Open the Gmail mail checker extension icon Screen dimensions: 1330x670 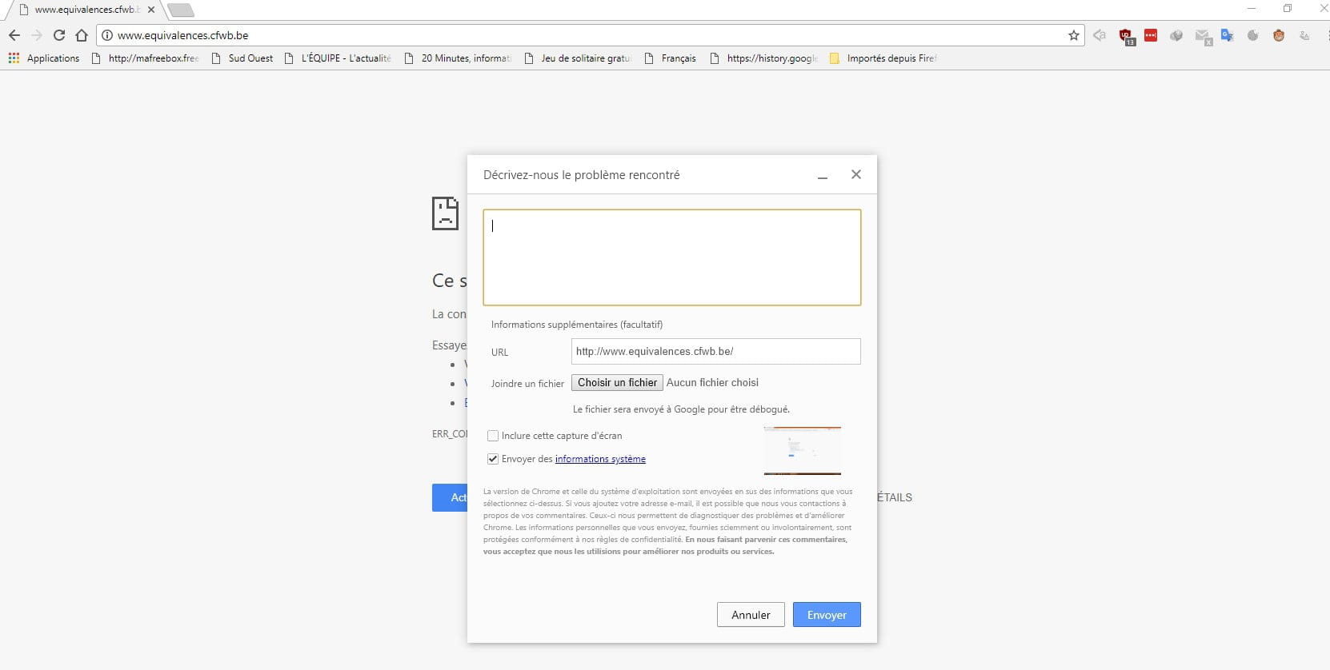point(1202,36)
